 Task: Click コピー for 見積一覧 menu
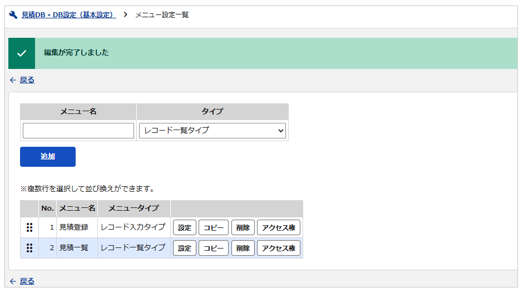pyautogui.click(x=214, y=248)
